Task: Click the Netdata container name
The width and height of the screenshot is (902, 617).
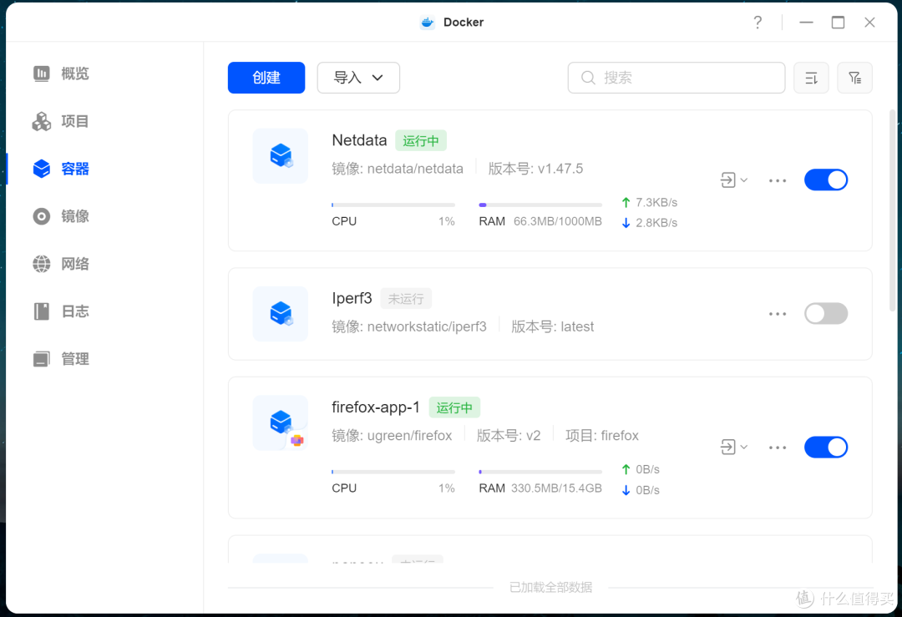Action: 359,140
